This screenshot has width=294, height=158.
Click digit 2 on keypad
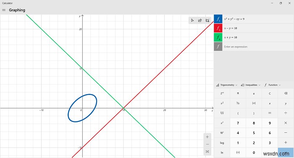(x=254, y=143)
